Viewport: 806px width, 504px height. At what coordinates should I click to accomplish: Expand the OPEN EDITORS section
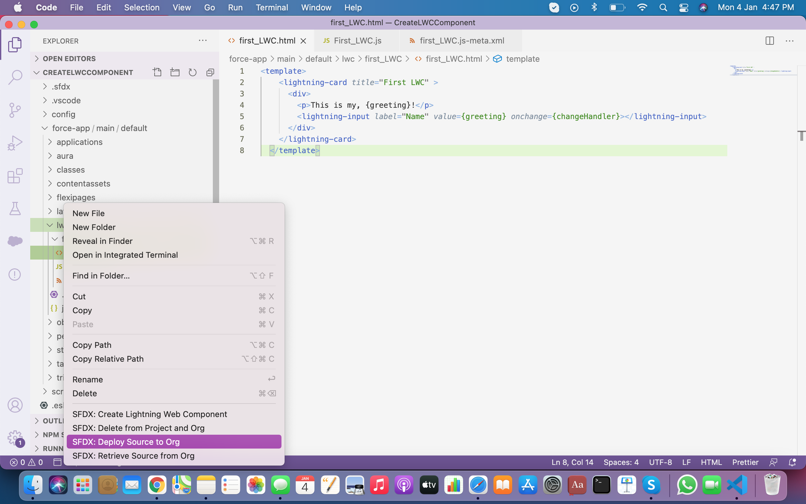69,59
